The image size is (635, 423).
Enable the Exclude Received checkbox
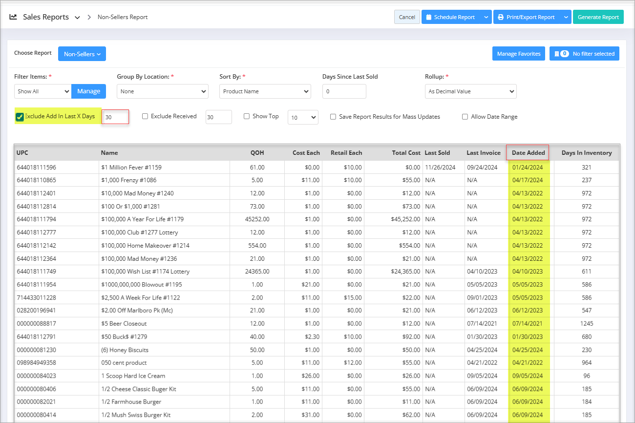click(145, 116)
